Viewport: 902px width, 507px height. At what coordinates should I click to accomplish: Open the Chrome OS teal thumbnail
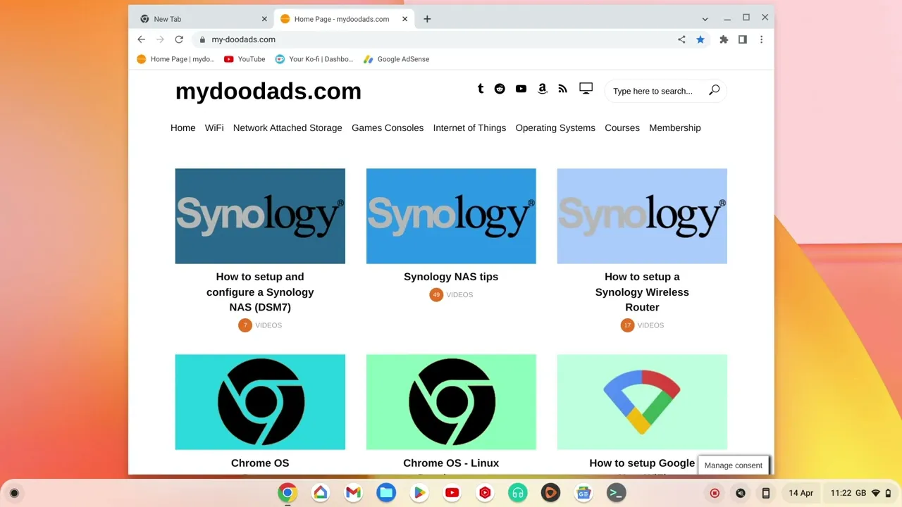click(x=260, y=402)
